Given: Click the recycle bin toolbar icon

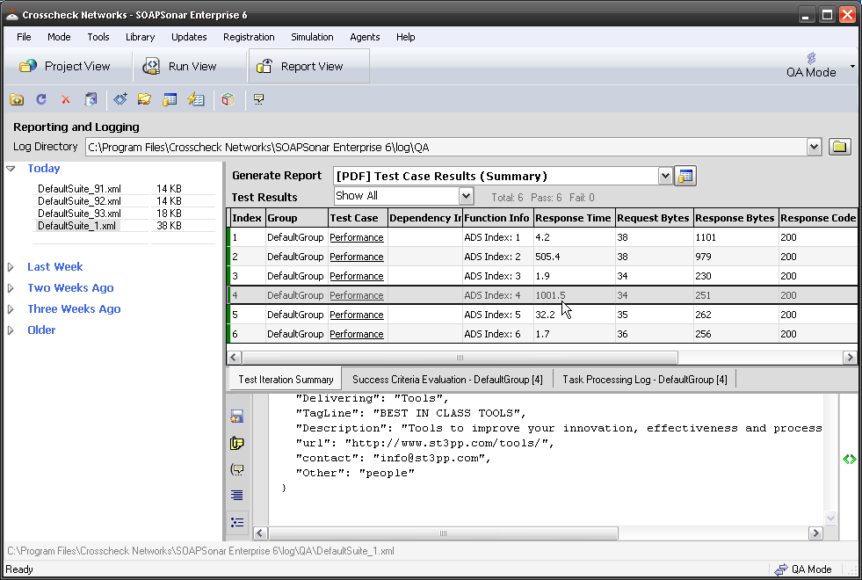Looking at the screenshot, I should tap(91, 99).
